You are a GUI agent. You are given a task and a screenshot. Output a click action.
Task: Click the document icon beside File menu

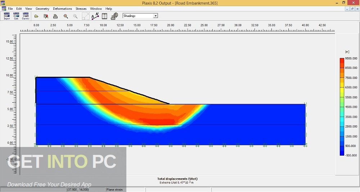4,9
